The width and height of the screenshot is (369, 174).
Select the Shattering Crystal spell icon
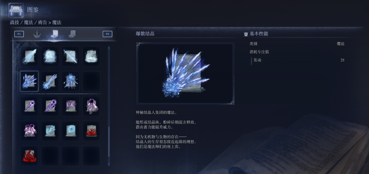(29, 81)
